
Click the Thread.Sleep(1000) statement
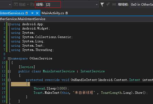pyautogui.click(x=51, y=88)
